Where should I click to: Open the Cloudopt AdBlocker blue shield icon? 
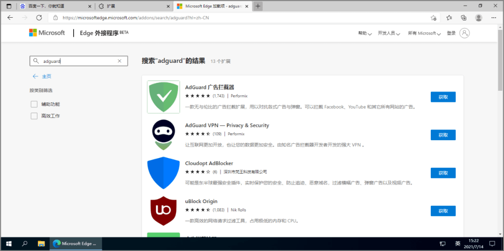(x=163, y=173)
